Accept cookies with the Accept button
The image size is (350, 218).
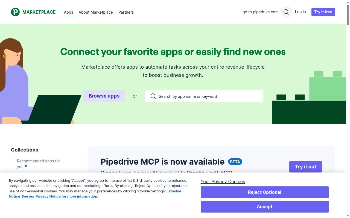pyautogui.click(x=264, y=207)
